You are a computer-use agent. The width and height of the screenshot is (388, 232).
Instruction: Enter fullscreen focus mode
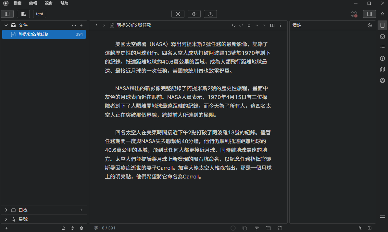[x=178, y=14]
